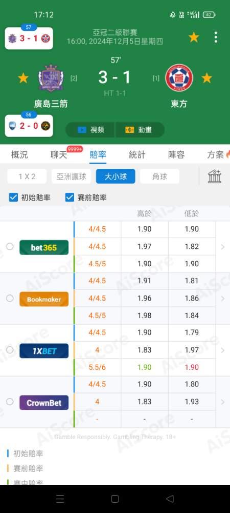230x513 pixels.
Task: Uncheck 賽前賠率 checkbox
Action: coord(70,198)
